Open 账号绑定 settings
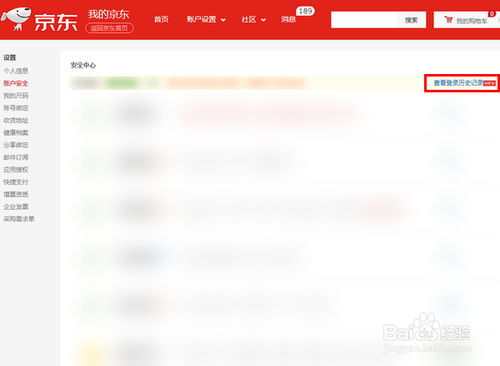The width and height of the screenshot is (500, 366). pos(16,108)
